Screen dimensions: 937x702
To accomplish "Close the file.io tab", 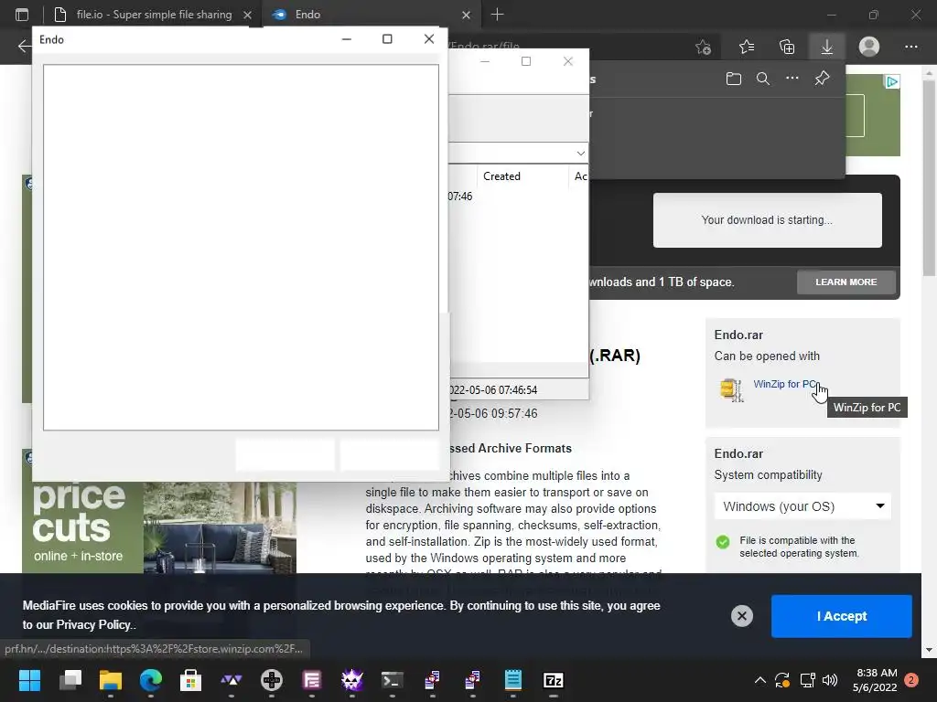I will coord(247,15).
